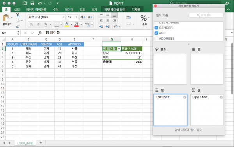This screenshot has width=234, height=147.
Task: Open the font color dropdown arrow
Action: [81, 25]
